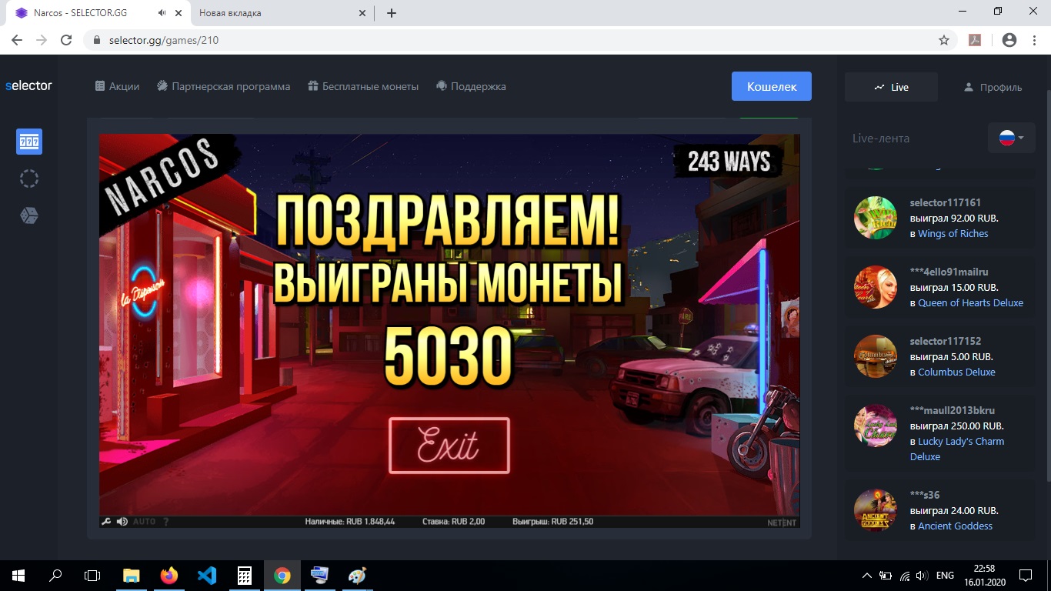The image size is (1051, 591).
Task: Select username ***maull2013bkru in the feed
Action: [952, 410]
